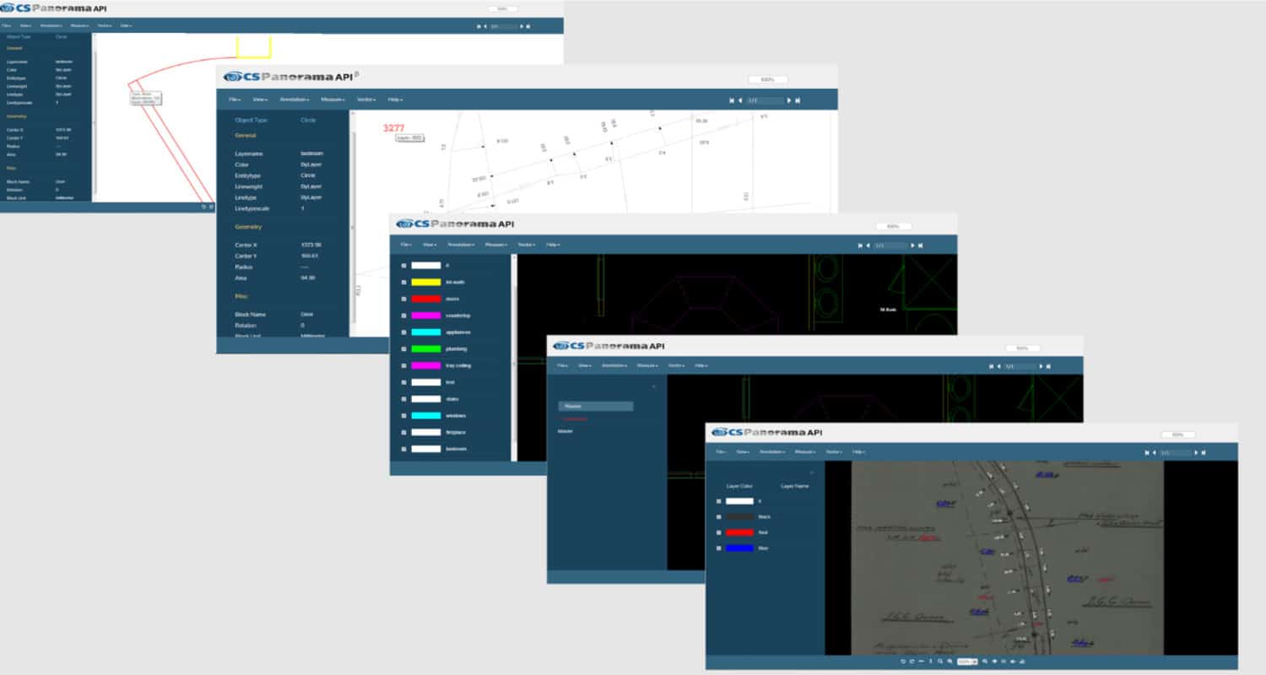Go to first page in front window
This screenshot has width=1266, height=675.
[x=1146, y=452]
